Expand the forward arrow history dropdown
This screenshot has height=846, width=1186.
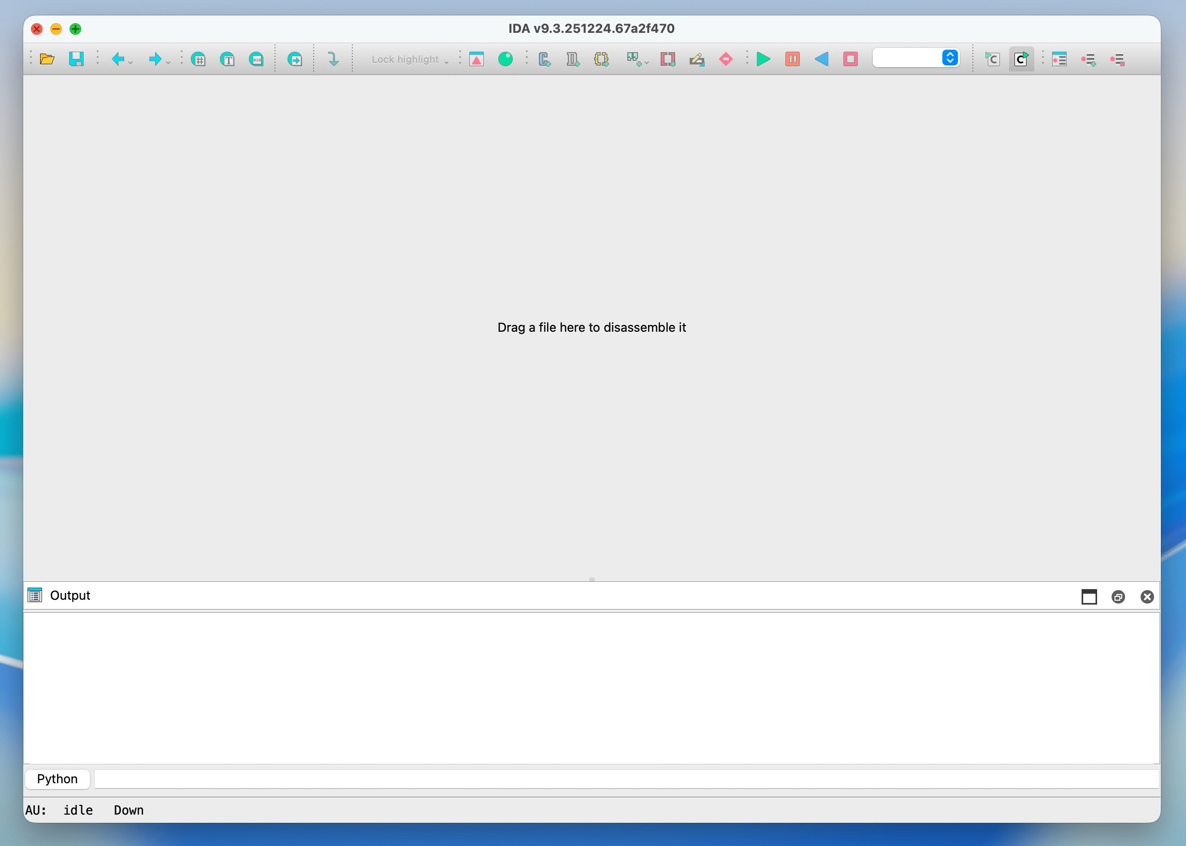tap(168, 62)
